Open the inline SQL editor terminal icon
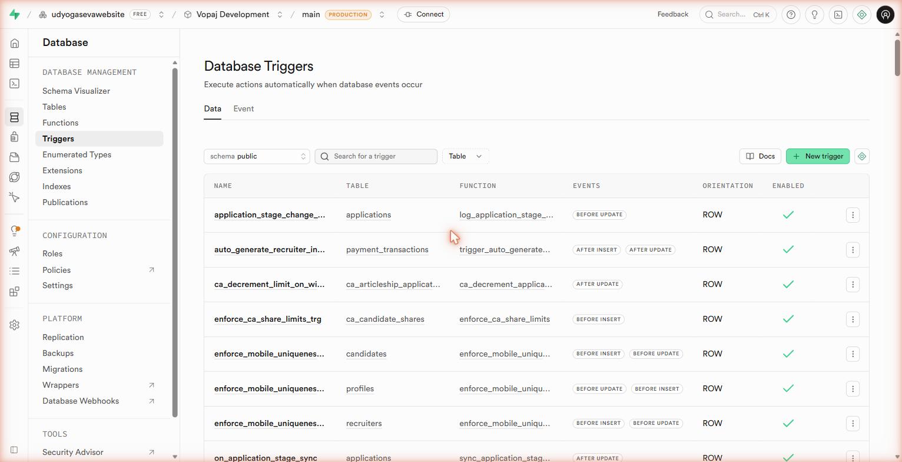Viewport: 902px width, 462px height. pos(838,15)
